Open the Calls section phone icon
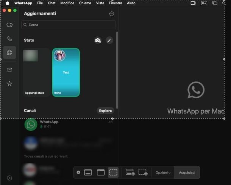This screenshot has height=185, width=231. tap(9, 39)
